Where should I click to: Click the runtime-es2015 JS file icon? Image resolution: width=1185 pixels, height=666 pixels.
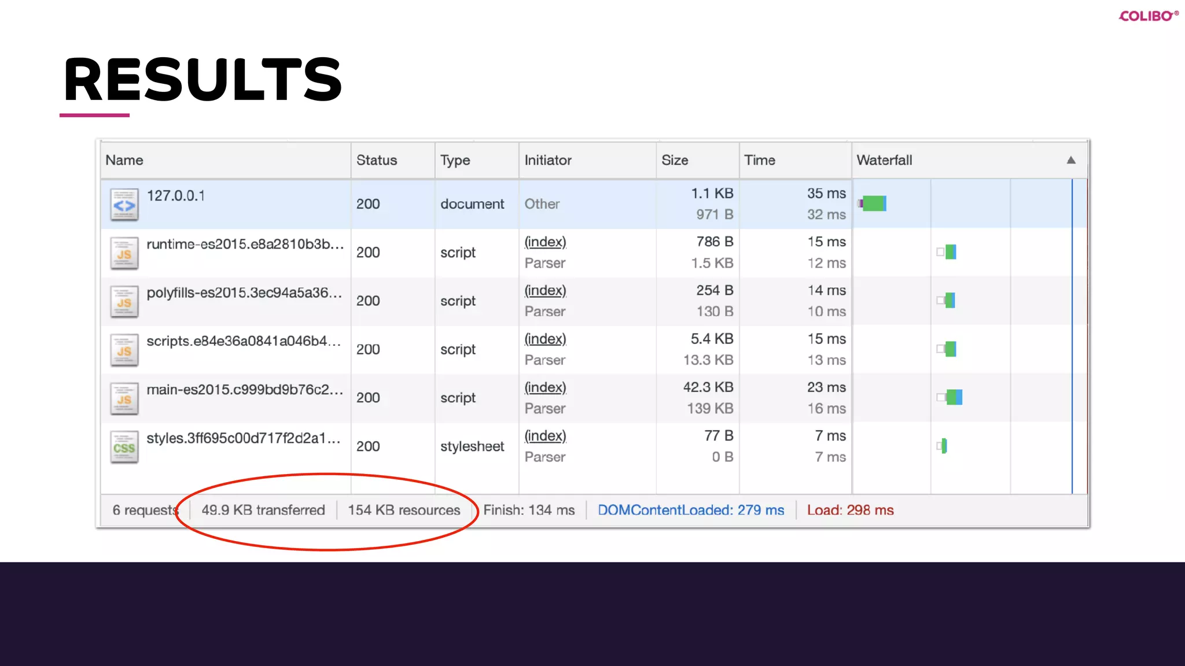pos(124,253)
